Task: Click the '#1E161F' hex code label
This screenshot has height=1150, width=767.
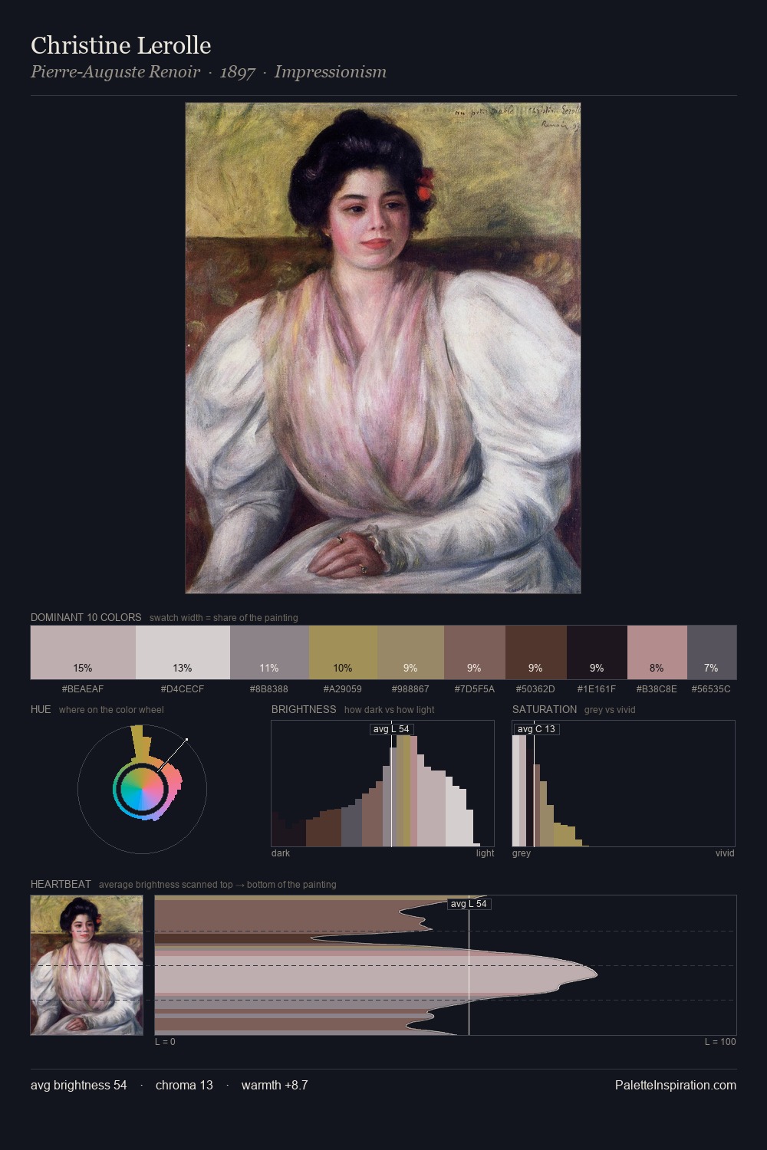Action: [597, 689]
